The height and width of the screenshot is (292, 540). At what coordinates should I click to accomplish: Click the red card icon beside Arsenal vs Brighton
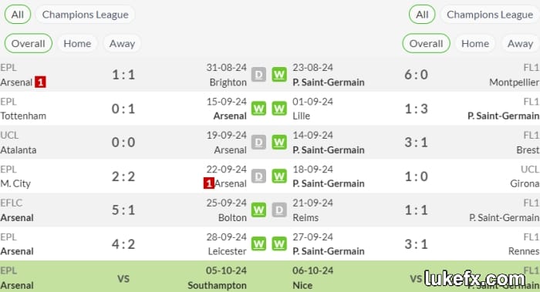click(x=40, y=82)
